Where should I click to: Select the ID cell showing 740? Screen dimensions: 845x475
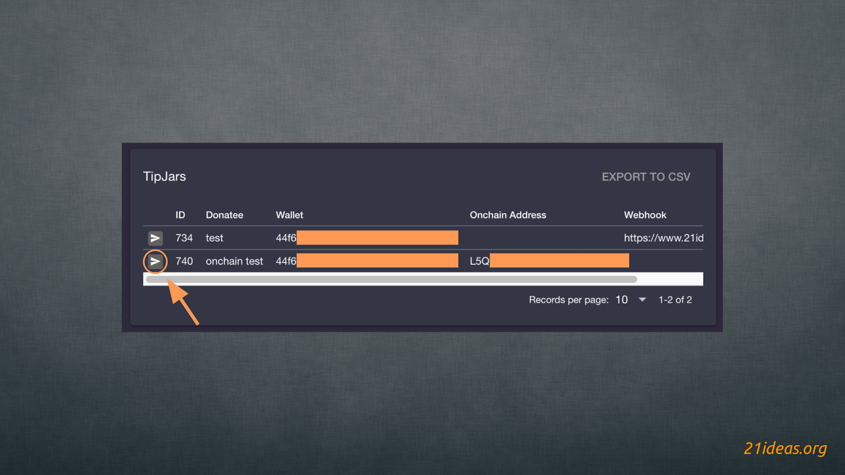tap(184, 261)
